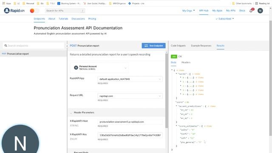Open the Personal bookmark folder
The image size is (272, 153).
pyautogui.click(x=28, y=3)
